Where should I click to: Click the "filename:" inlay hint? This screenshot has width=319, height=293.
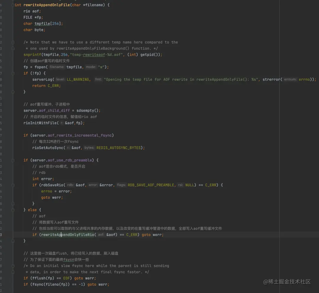(57, 67)
